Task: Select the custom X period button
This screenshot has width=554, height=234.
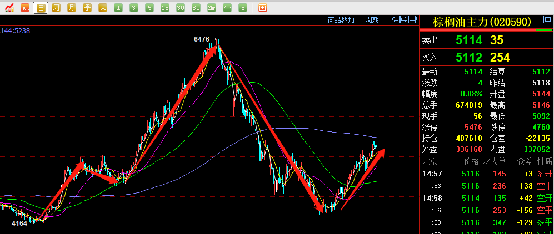Action: [x=103, y=7]
